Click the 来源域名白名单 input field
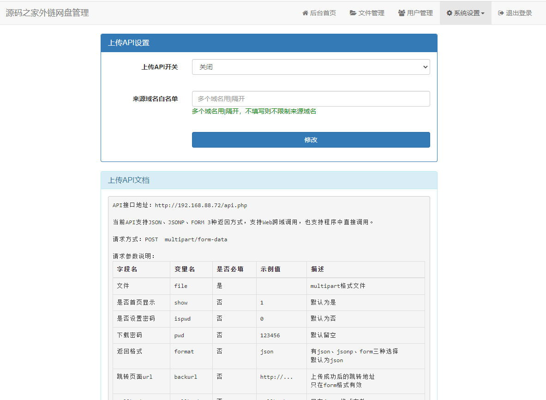 [x=311, y=99]
